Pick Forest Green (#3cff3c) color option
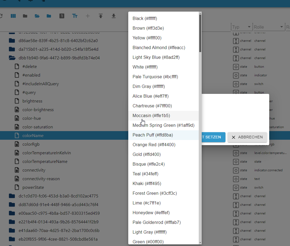 [155, 193]
